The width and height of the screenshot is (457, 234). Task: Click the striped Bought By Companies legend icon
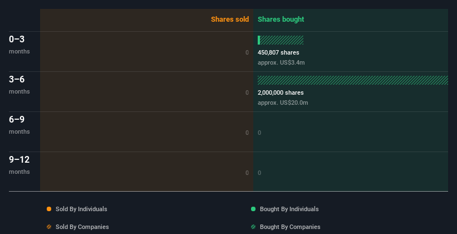point(253,227)
